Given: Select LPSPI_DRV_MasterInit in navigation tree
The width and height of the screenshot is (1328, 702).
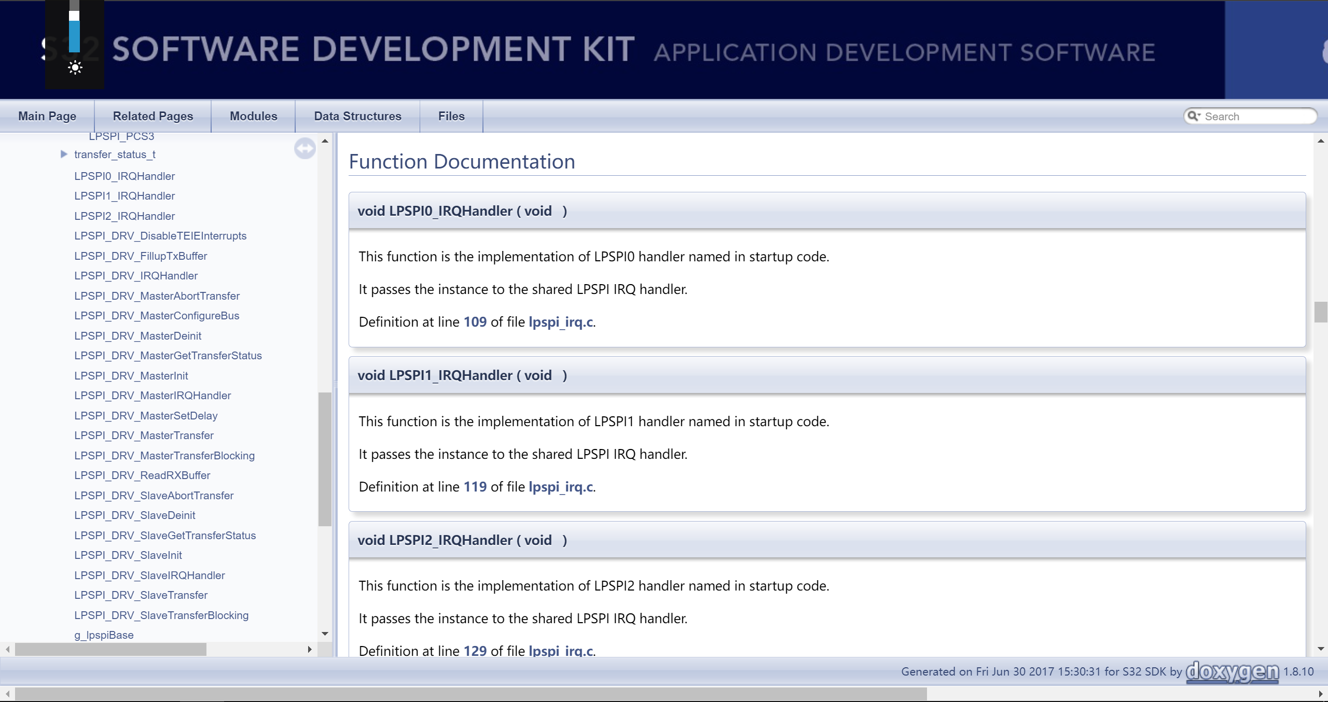Looking at the screenshot, I should [131, 375].
